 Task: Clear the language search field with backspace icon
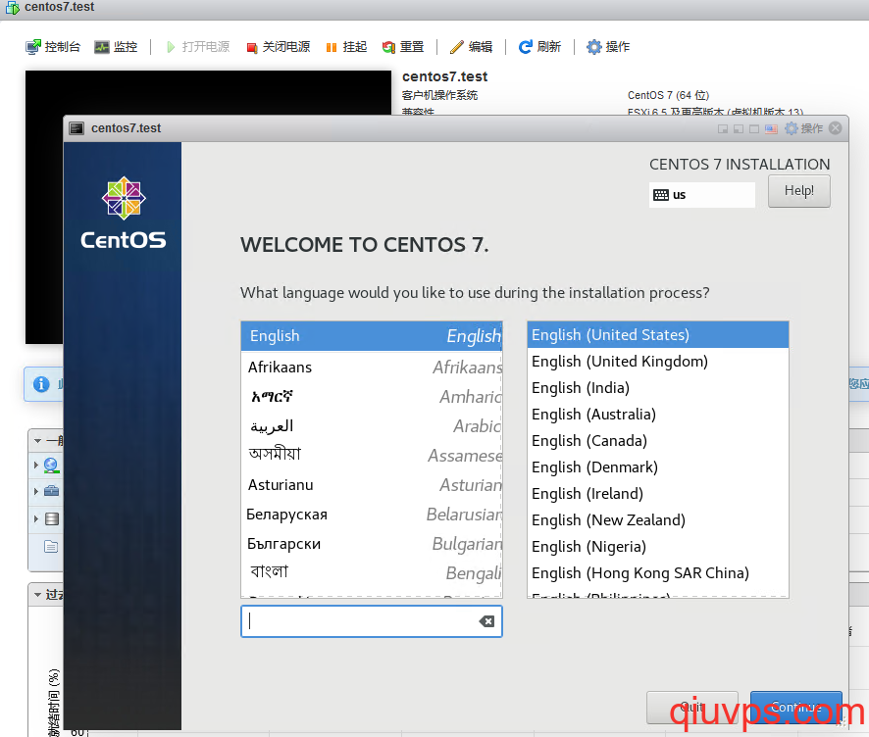[x=486, y=621]
